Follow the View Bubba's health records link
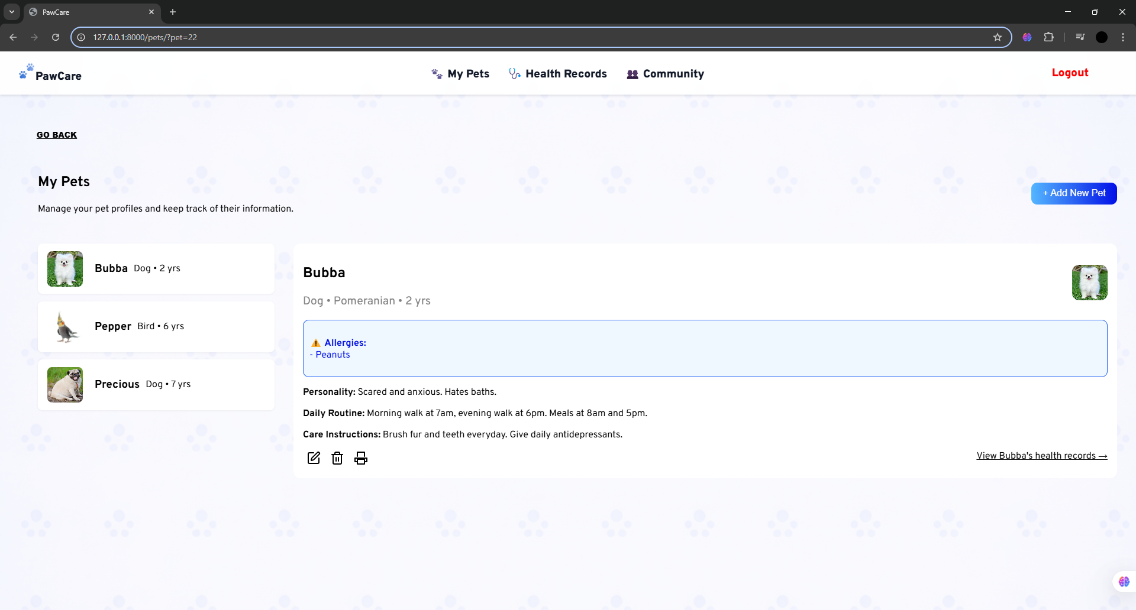The image size is (1136, 610). (x=1041, y=456)
